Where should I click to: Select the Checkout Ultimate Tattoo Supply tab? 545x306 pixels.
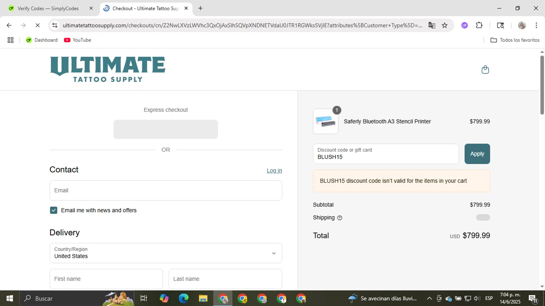145,8
